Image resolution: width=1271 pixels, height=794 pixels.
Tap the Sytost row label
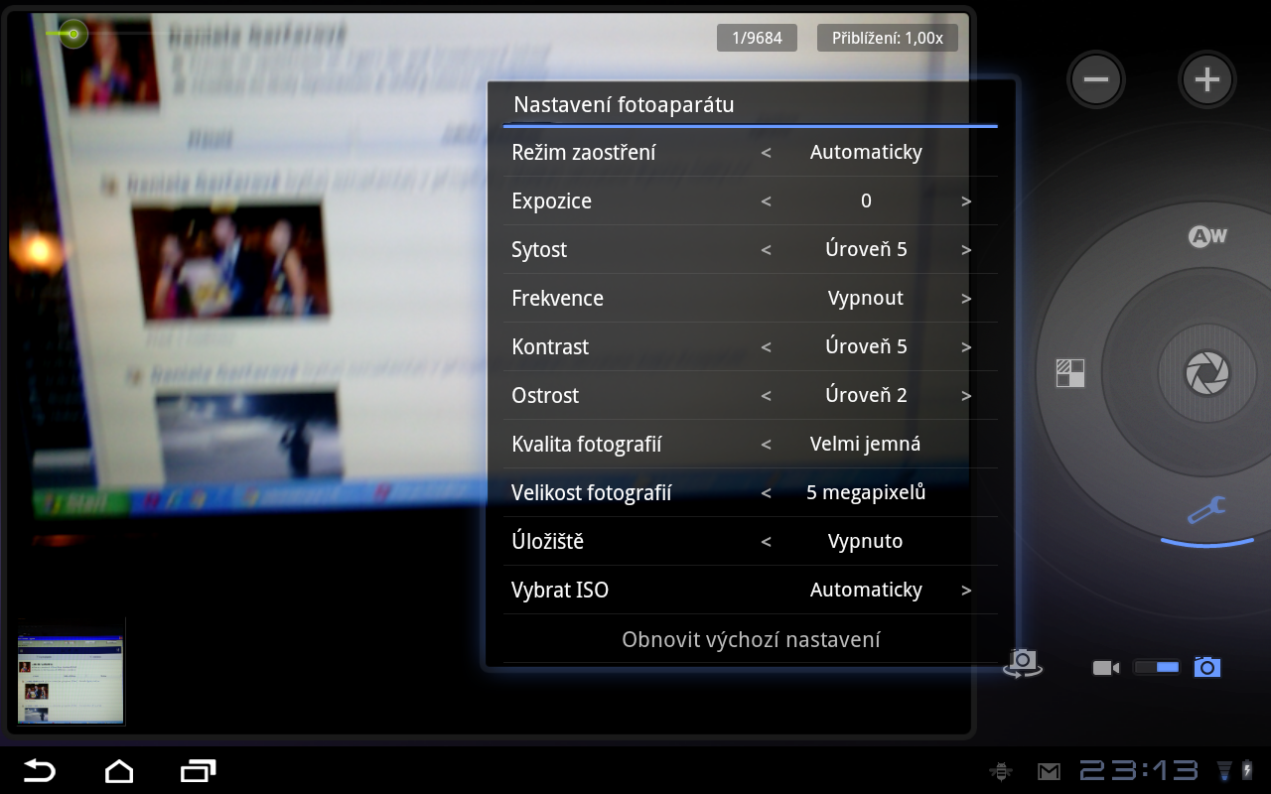point(539,250)
